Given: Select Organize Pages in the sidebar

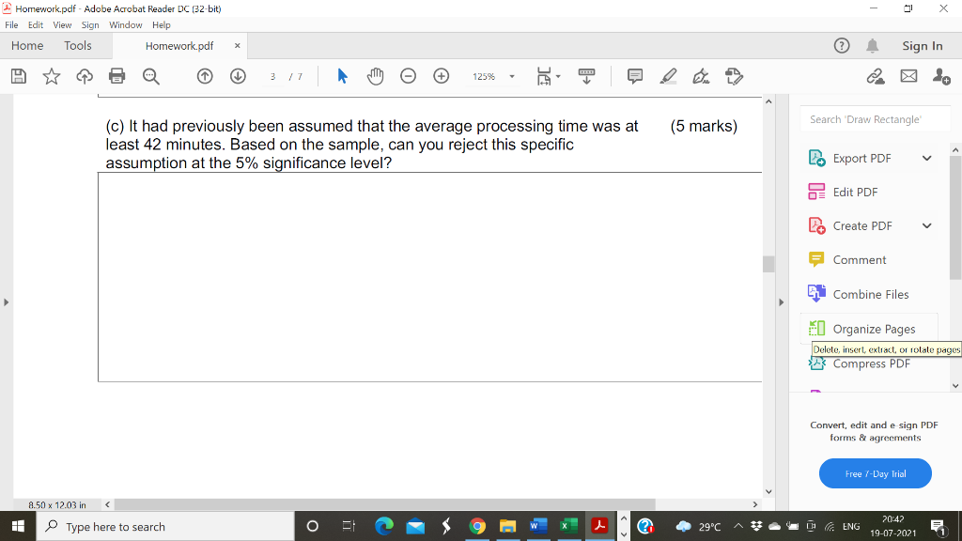Looking at the screenshot, I should click(x=876, y=329).
